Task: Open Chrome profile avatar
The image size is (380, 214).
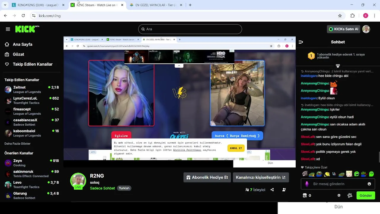Action: (365, 16)
